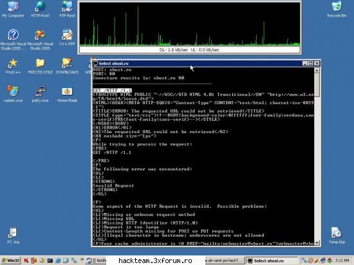Screen dimensions: 354x265
Task: Click the 'Invalid Request' console line
Action: tap(113, 186)
